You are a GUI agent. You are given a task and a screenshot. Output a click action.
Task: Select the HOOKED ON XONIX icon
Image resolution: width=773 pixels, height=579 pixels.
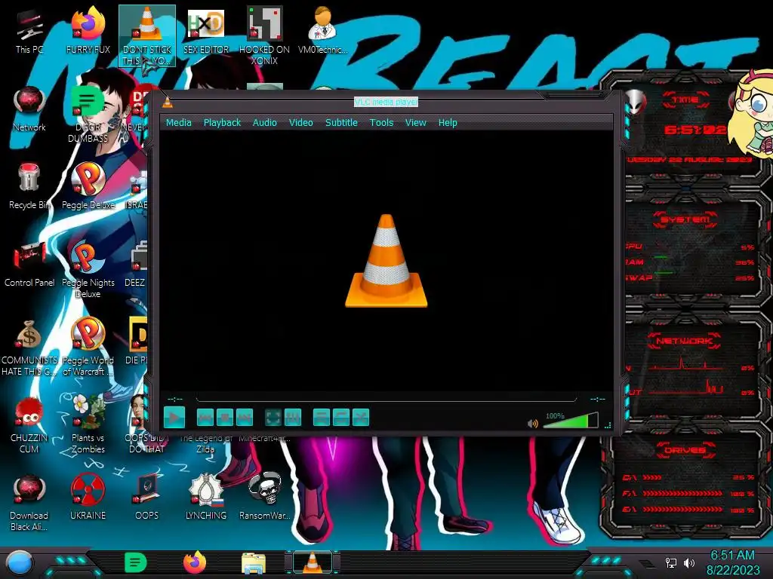(264, 36)
